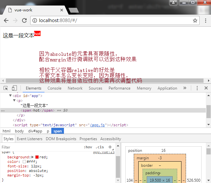Switch to the Elements panel
211x183 pixels.
pyautogui.click(x=33, y=88)
